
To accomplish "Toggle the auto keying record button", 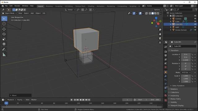I will pyautogui.click(x=71, y=100).
